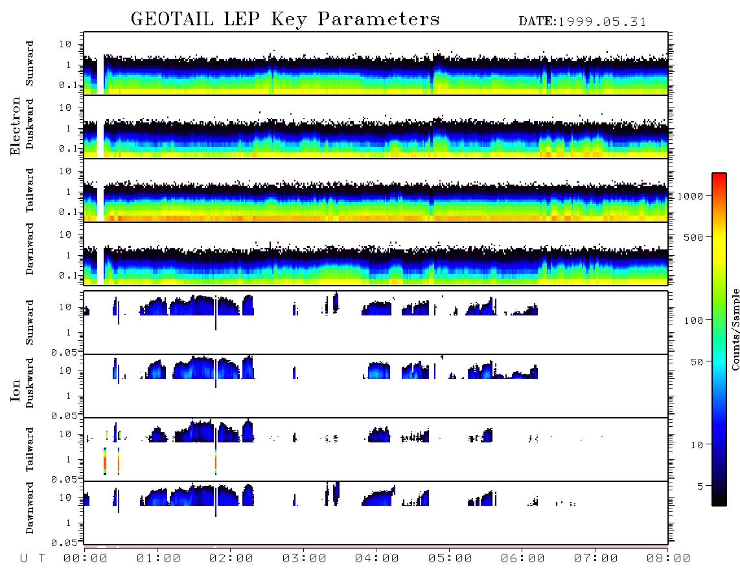The height and width of the screenshot is (570, 740).
Task: Click the Ion "Dawnward" panel label
Action: tap(30, 508)
